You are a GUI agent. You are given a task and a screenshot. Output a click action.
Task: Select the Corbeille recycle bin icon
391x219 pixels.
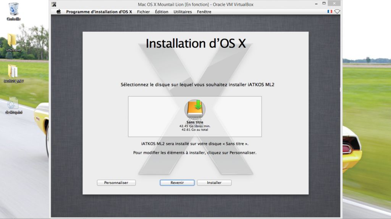click(x=13, y=9)
